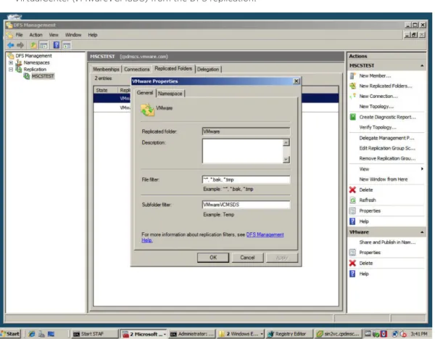Open the Window menu
The width and height of the screenshot is (435, 339).
point(73,35)
